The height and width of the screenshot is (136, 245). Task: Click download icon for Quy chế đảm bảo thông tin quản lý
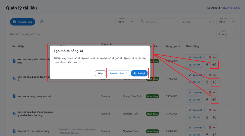[207, 117]
